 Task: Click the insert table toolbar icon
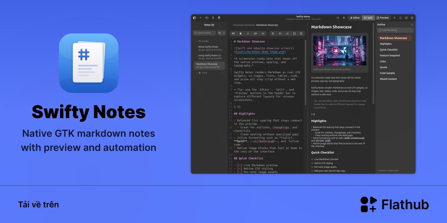click(x=301, y=33)
